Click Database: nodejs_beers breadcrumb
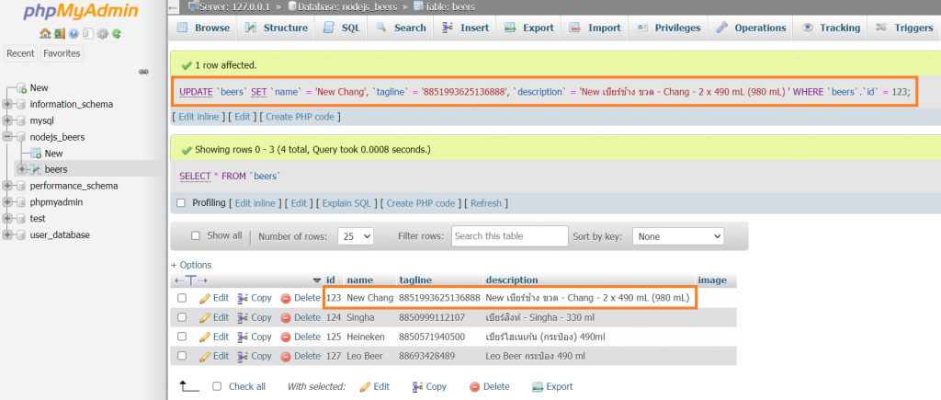Viewport: 941px width, 400px height. tap(346, 7)
